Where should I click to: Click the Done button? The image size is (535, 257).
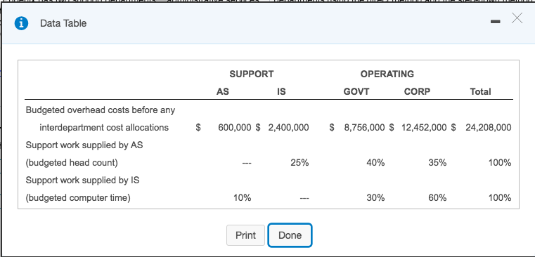click(290, 235)
